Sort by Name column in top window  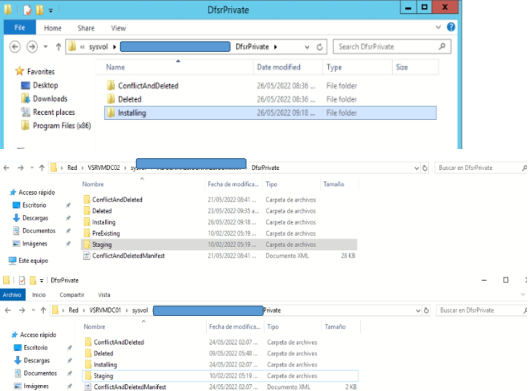(115, 67)
